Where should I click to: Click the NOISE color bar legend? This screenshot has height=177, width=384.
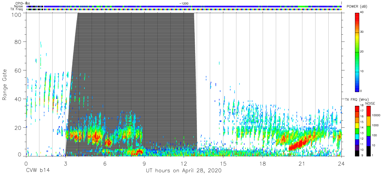pos(368,130)
